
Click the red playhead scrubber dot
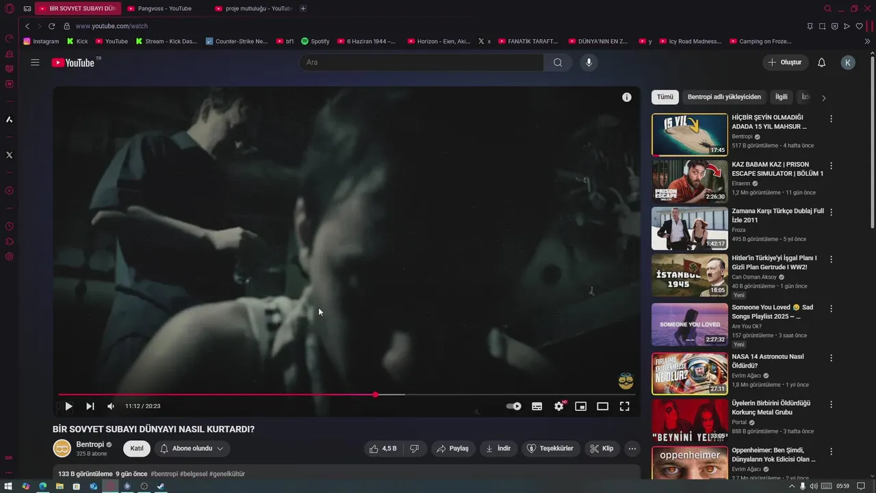point(375,394)
